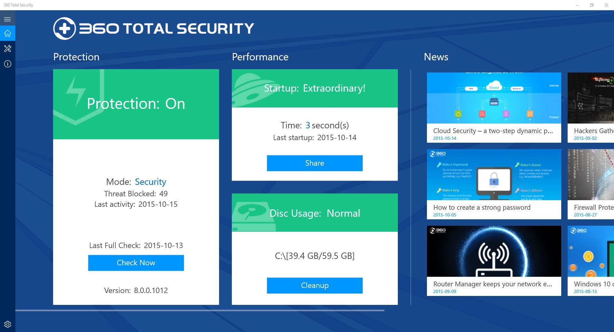
Task: Open Settings using the gear icon
Action: coord(7,324)
